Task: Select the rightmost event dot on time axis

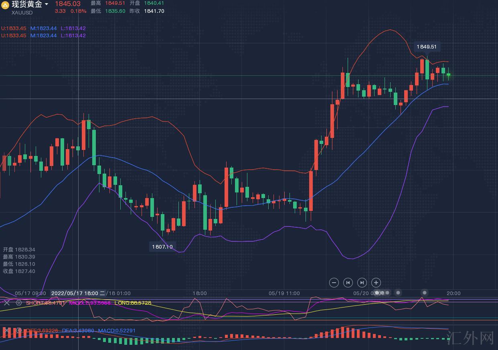Action: pos(425,293)
